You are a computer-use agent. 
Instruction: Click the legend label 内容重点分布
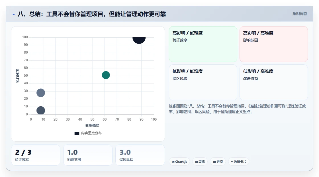pos(91,133)
